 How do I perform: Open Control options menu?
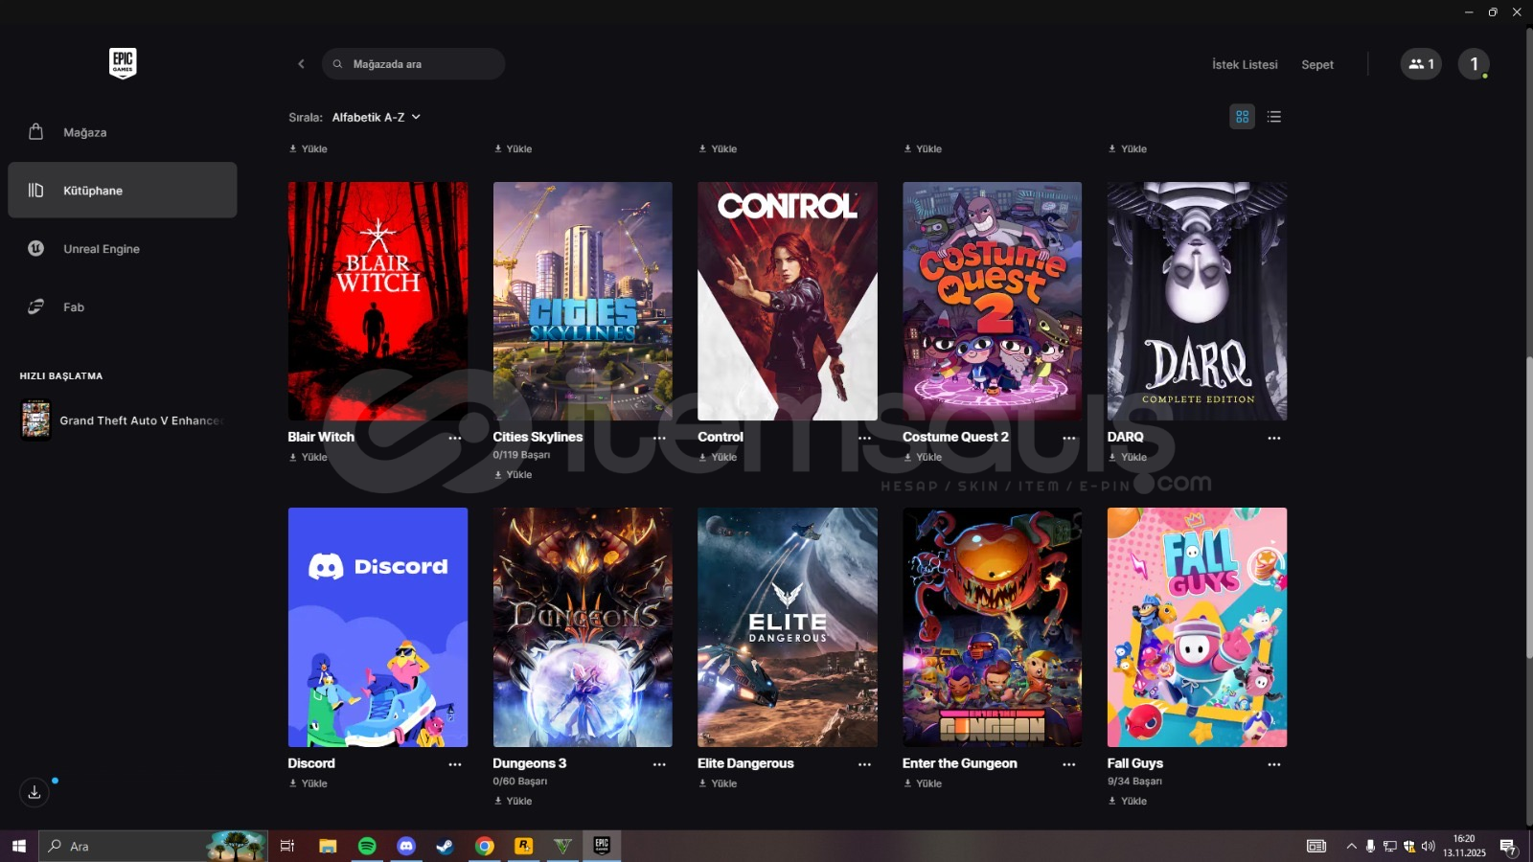point(864,438)
